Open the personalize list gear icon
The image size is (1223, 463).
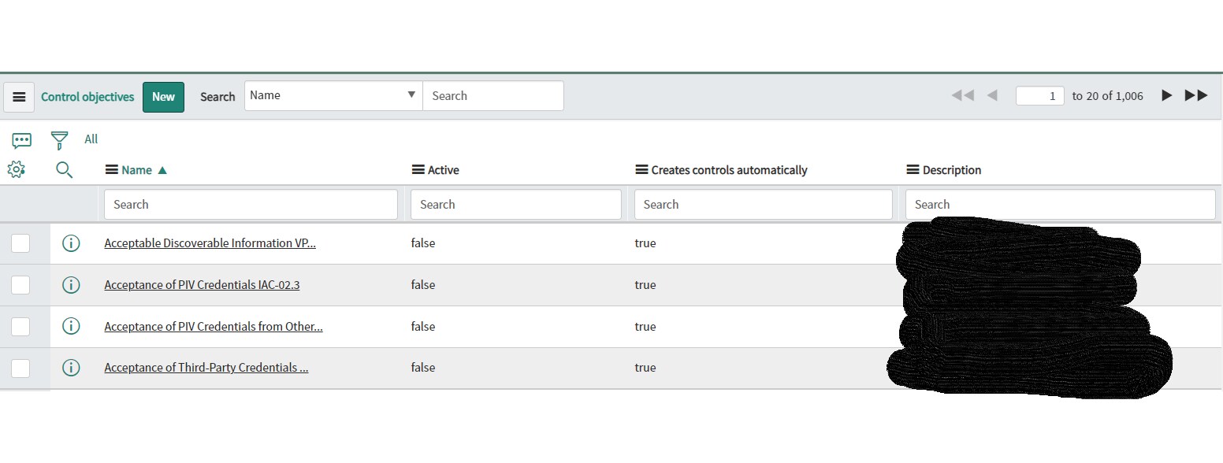coord(17,169)
